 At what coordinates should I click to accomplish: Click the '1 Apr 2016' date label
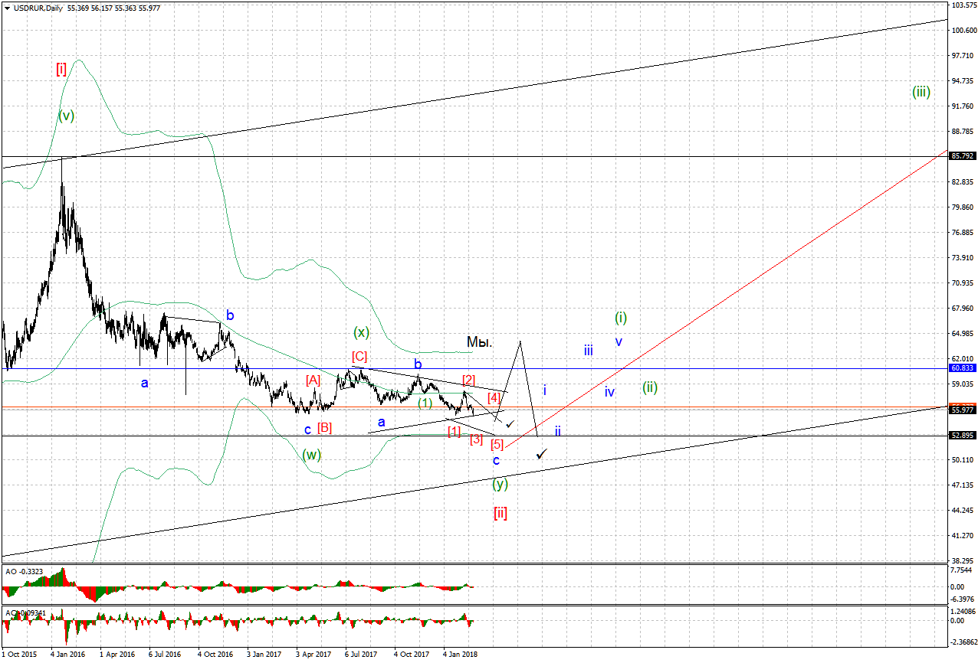117,655
